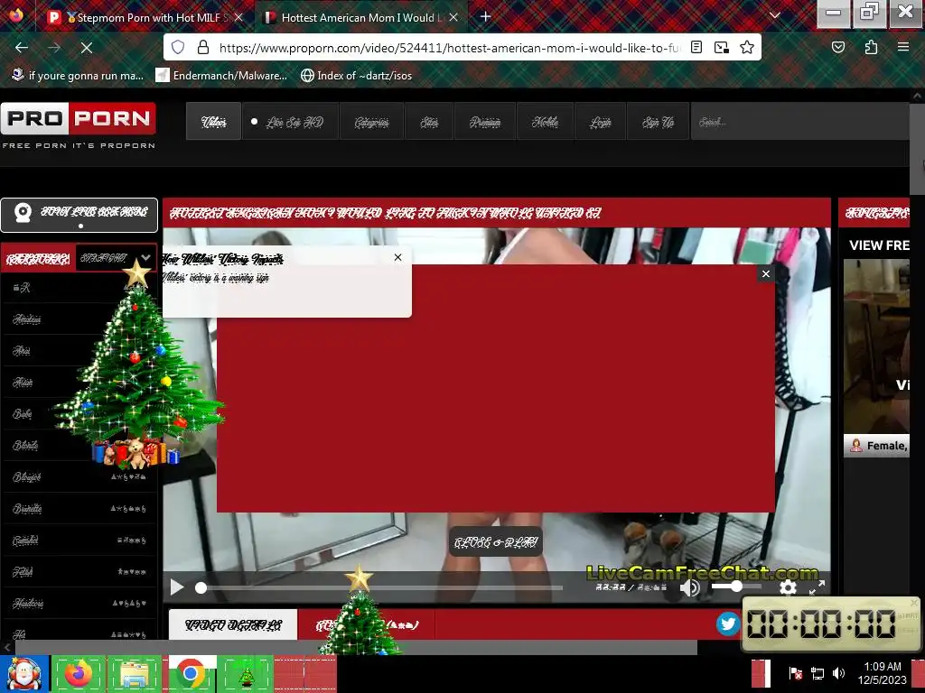The height and width of the screenshot is (693, 925).
Task: Click the system tray volume icon
Action: pyautogui.click(x=838, y=673)
